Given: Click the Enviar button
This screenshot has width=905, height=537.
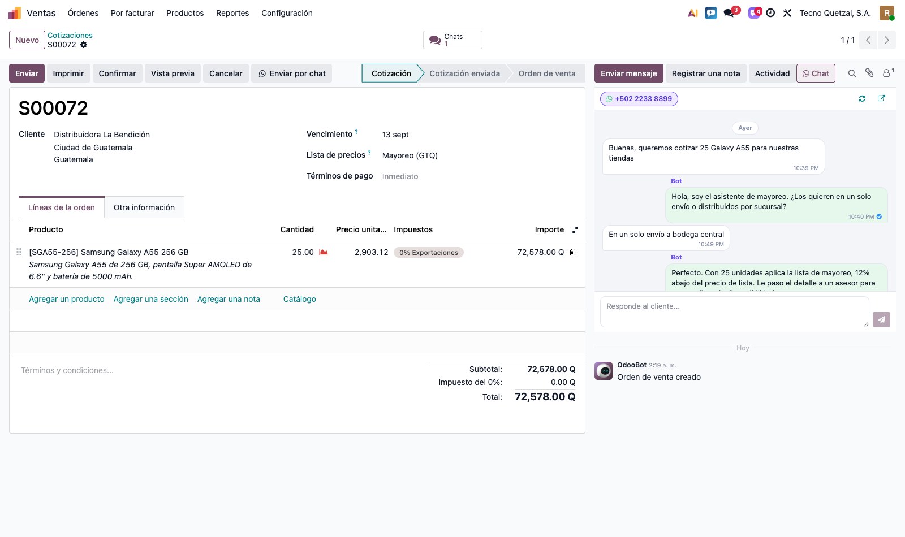Looking at the screenshot, I should click(x=27, y=73).
